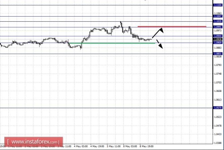
Task: Select the 4 May 03:00 time label
Action: pyautogui.click(x=81, y=146)
